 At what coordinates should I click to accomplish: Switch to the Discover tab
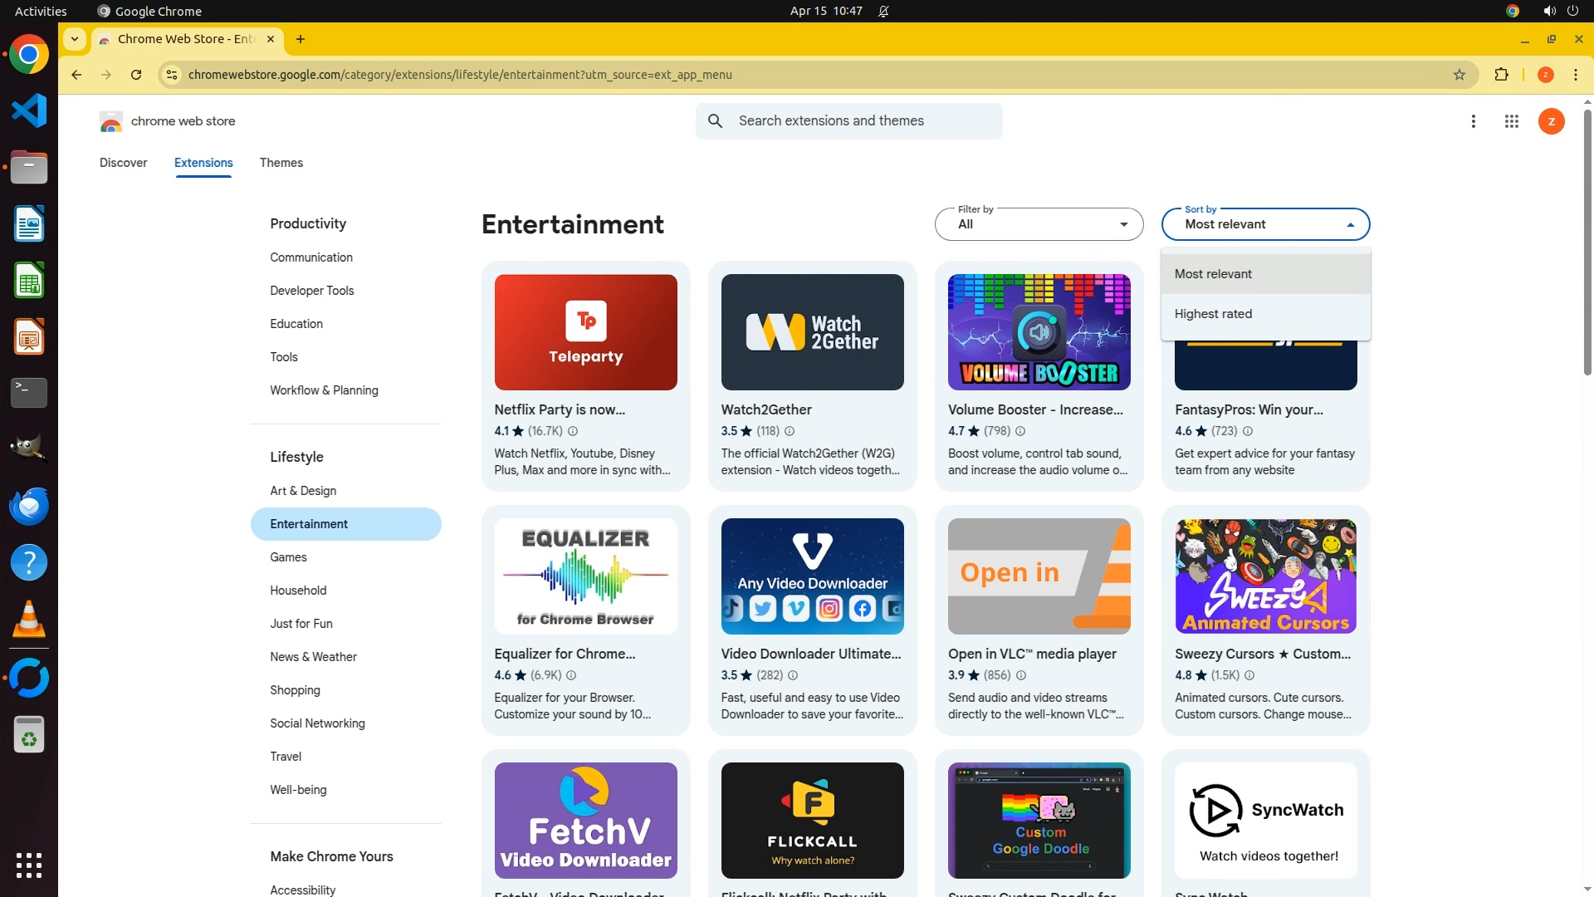(x=123, y=163)
